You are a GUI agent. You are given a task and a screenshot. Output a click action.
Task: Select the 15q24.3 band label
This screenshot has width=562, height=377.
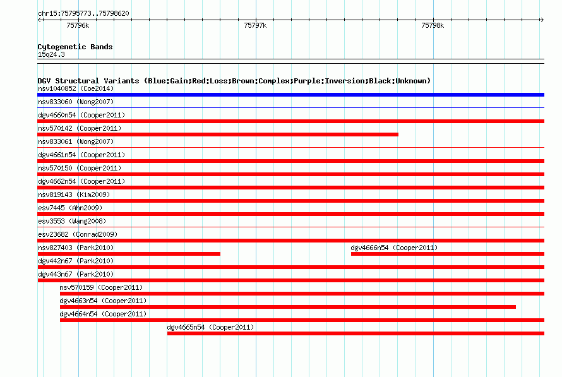pos(51,54)
